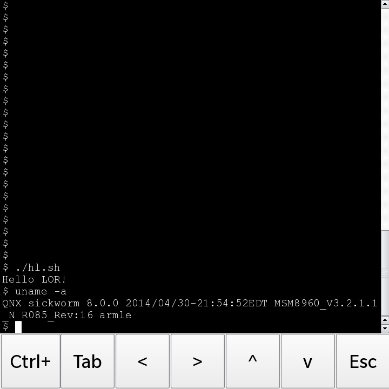Click the white cursor block at the last prompt
This screenshot has width=389, height=389.
tap(18, 327)
